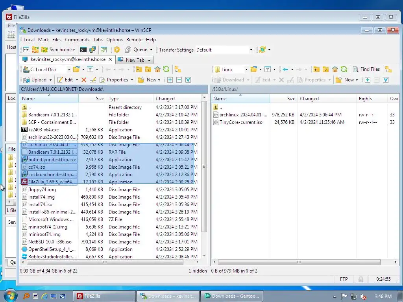
Task: Sort remote files by Rights column header
Action: click(x=372, y=99)
